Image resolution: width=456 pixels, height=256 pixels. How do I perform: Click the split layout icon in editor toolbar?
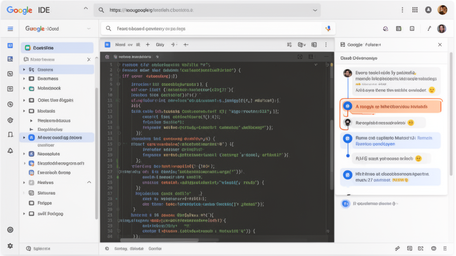pos(314,45)
